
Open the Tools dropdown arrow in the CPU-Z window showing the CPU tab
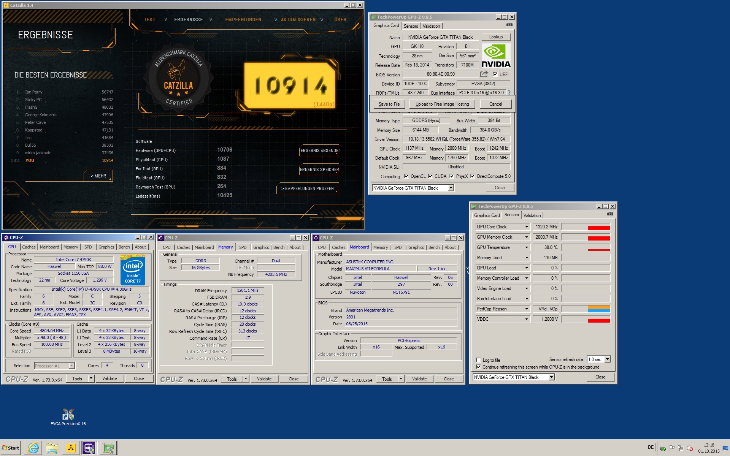click(x=91, y=378)
